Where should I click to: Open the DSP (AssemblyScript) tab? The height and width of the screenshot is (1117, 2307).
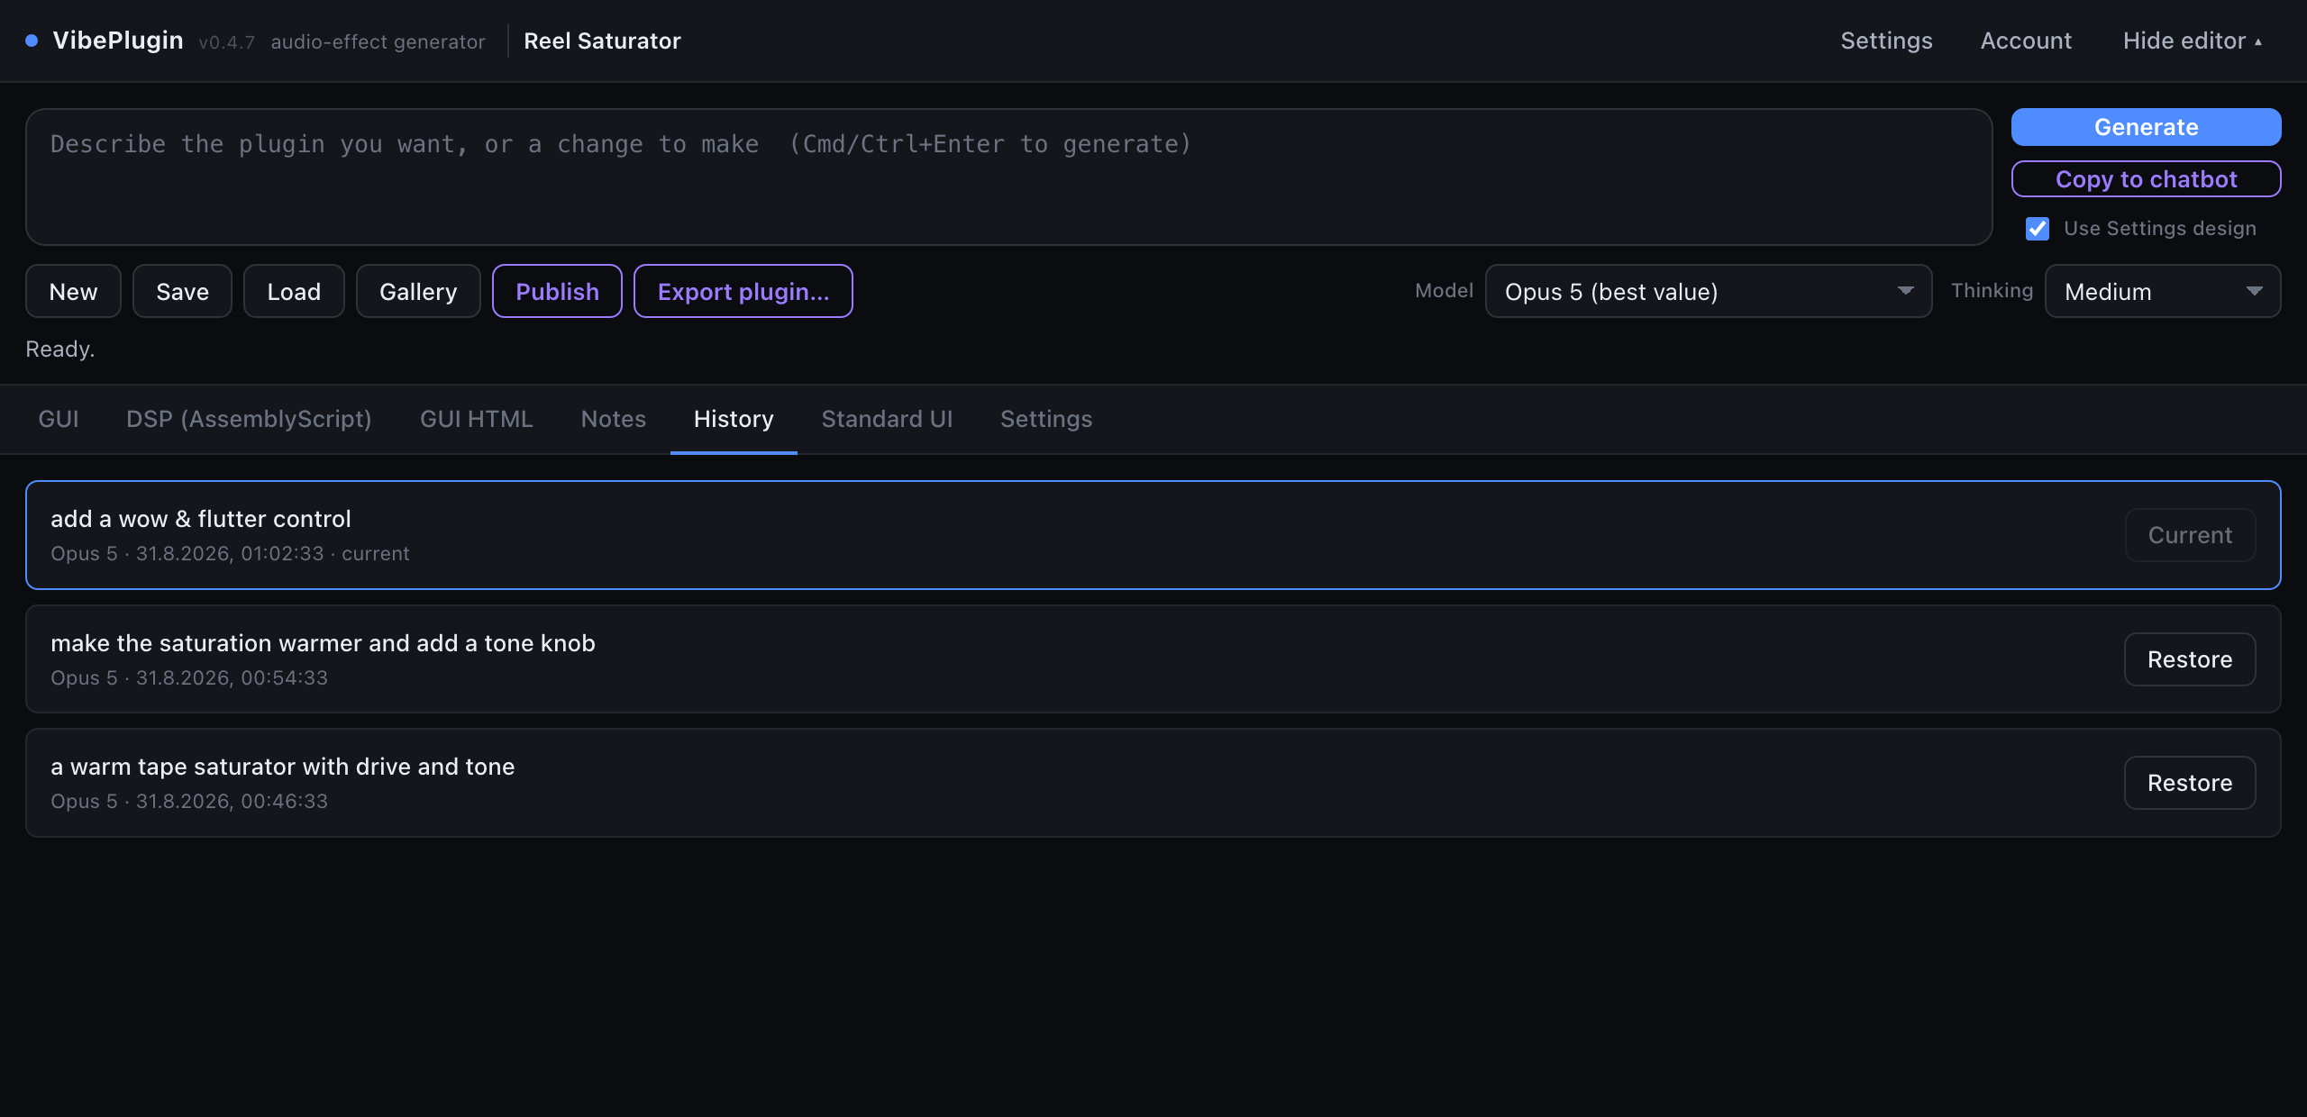[249, 419]
